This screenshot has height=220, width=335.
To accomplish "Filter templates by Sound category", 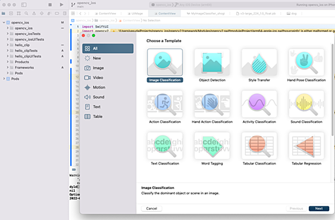I will point(108,97).
